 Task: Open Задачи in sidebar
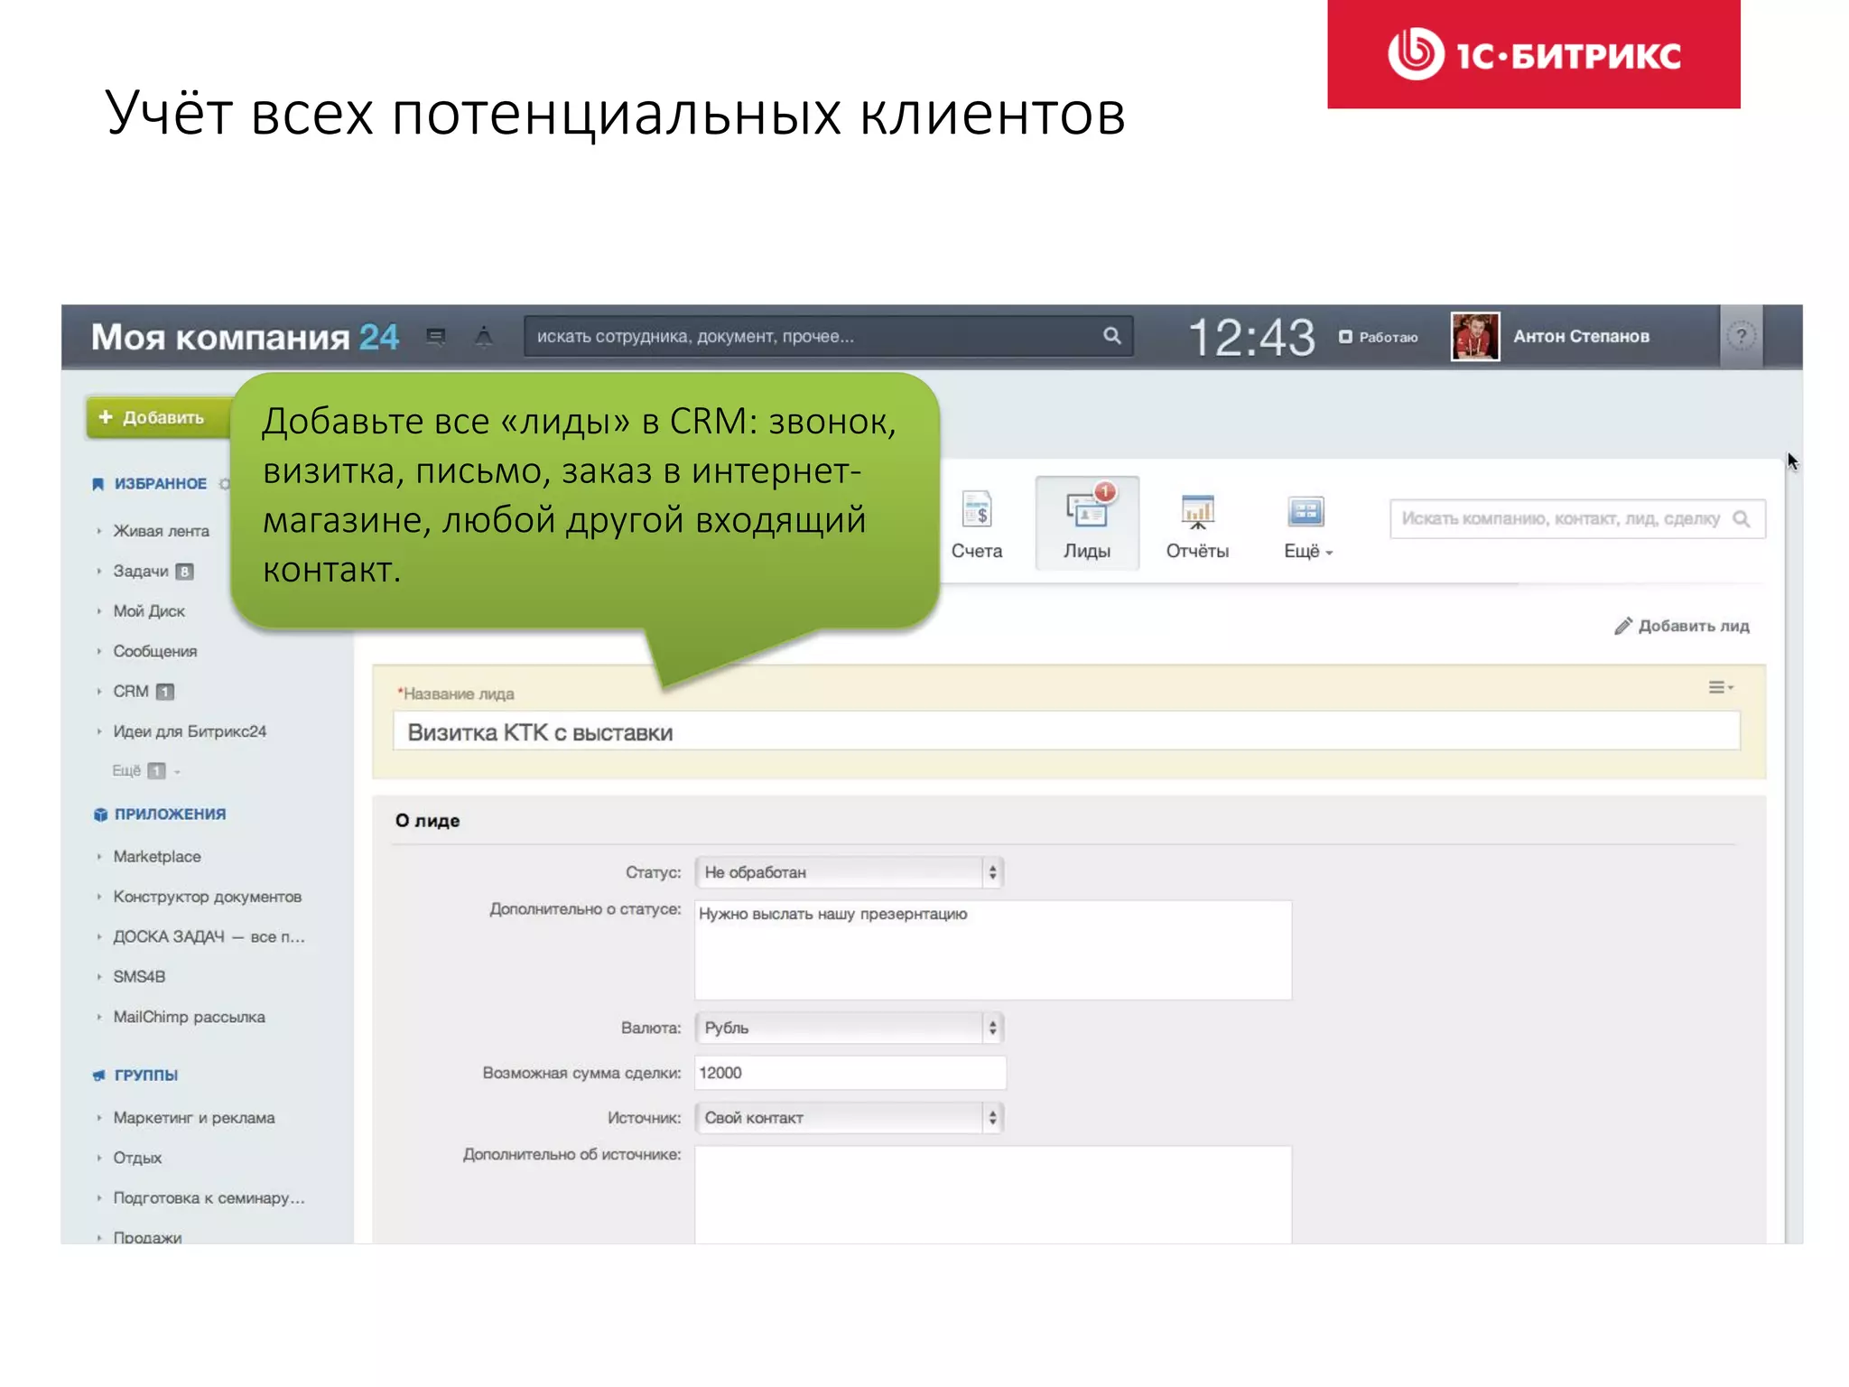(x=141, y=572)
